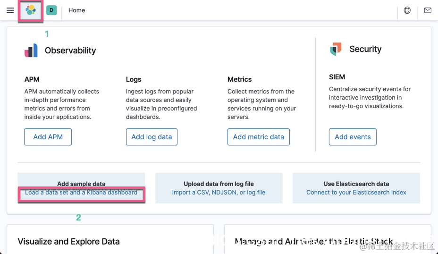Click the Security shield icon
Screen dimensions: 438x254
point(336,49)
